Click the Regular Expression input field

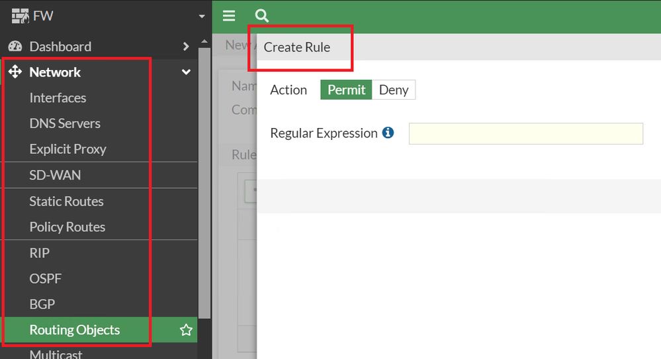tap(525, 133)
